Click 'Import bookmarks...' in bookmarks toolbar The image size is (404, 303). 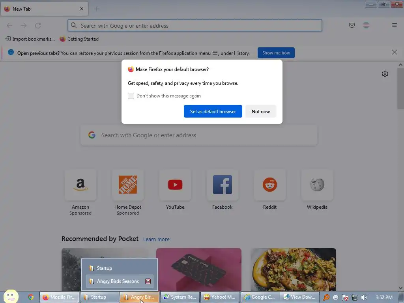pos(30,39)
